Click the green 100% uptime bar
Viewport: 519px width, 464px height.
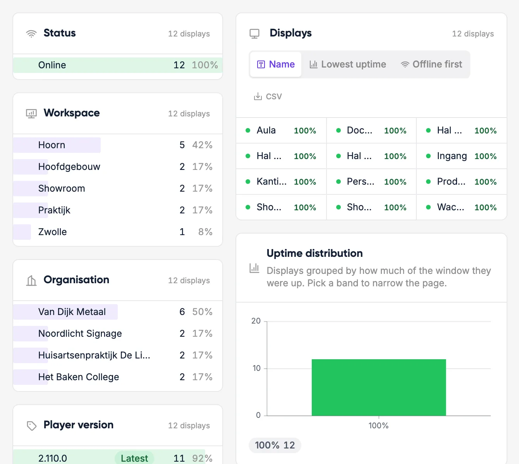click(379, 388)
